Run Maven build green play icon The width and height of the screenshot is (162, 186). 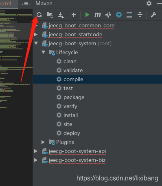(87, 15)
